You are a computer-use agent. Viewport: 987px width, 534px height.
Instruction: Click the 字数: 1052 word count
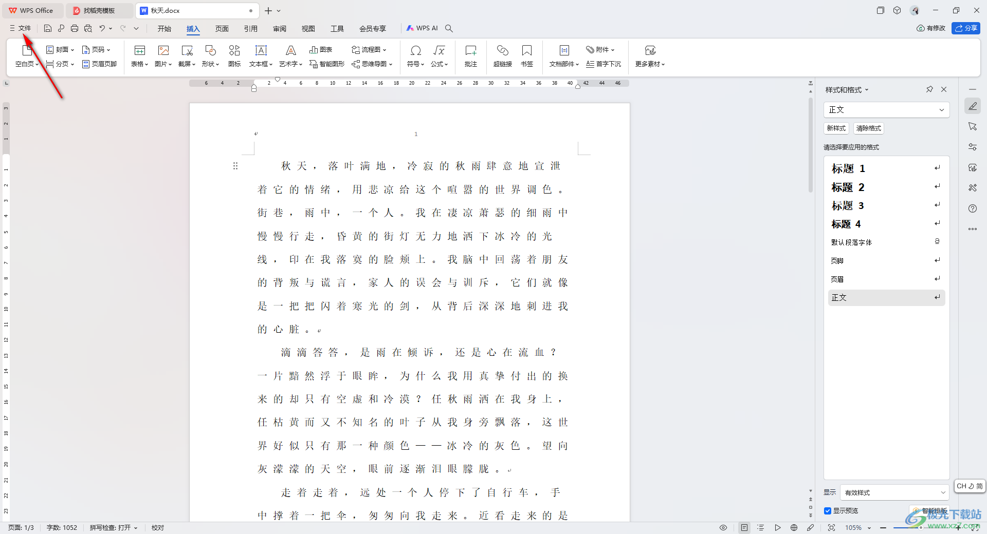click(x=62, y=528)
